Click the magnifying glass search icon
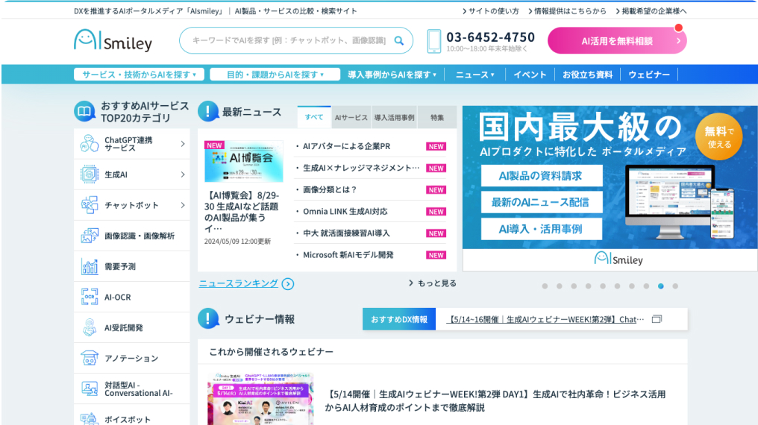The height and width of the screenshot is (425, 758). [x=399, y=40]
